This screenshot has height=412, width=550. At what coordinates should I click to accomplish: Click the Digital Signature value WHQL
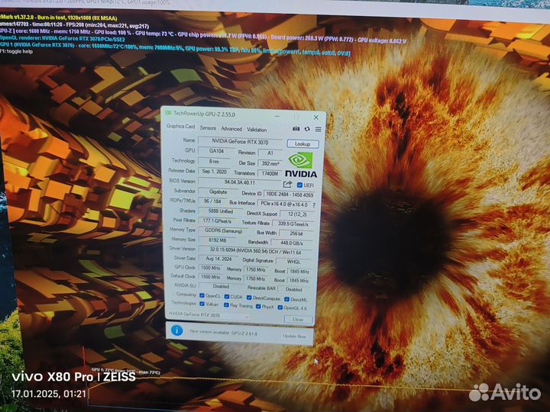point(294,262)
